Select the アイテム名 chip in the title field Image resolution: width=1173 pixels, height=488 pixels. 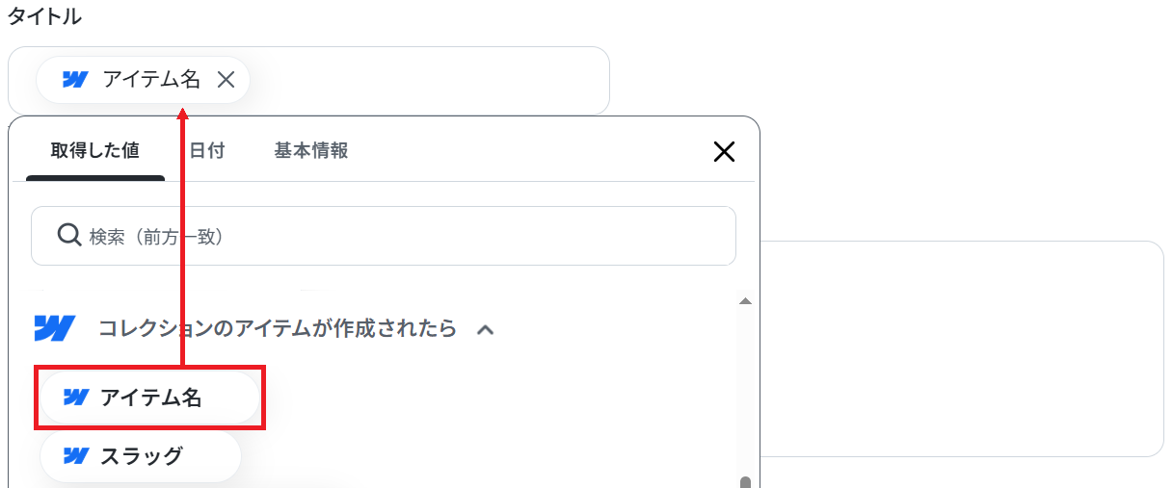143,80
